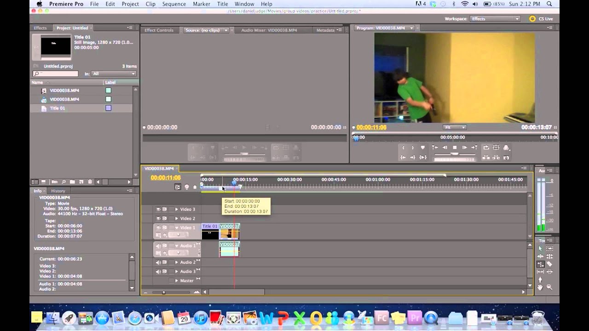Go to previous edit point
Screen dimensions: 589x331
(x=435, y=148)
